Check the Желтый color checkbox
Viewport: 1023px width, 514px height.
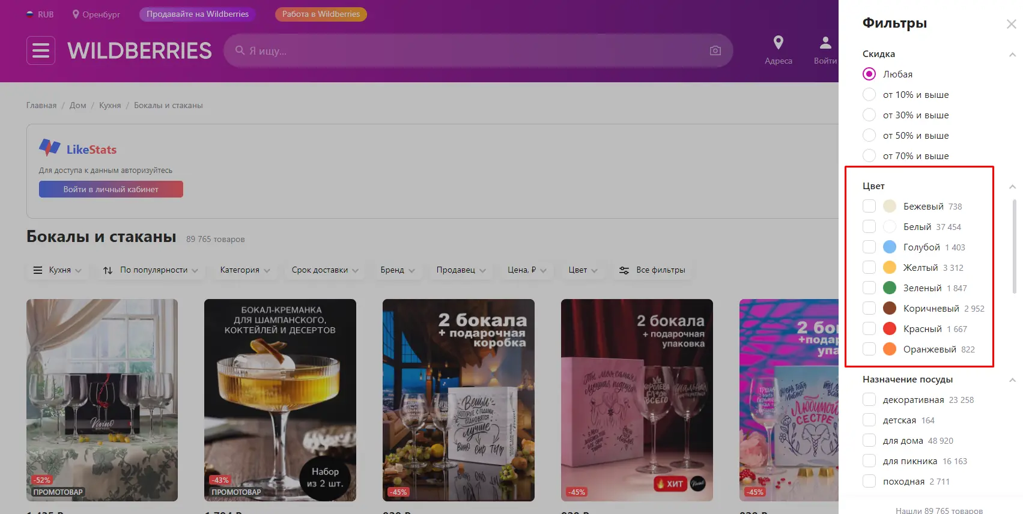pyautogui.click(x=869, y=267)
